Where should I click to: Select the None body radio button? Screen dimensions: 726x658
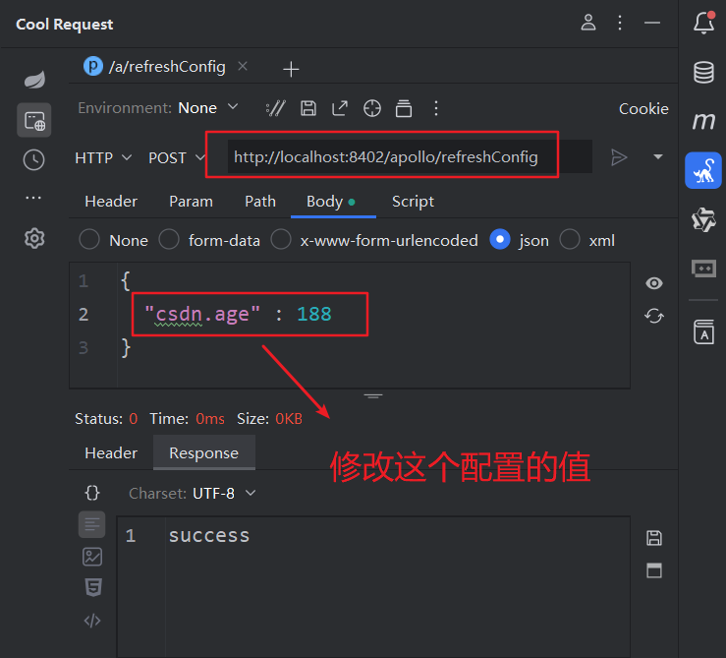tap(88, 240)
